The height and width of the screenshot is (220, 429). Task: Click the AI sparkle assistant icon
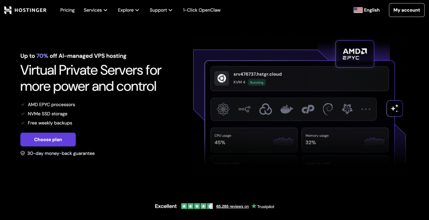[395, 108]
